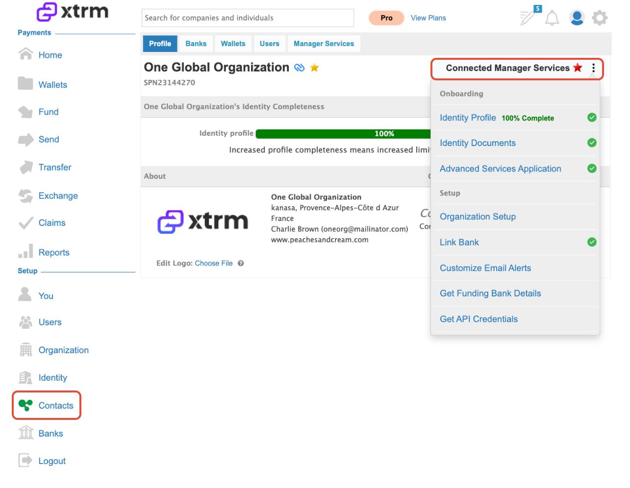Screen dimensions: 630x488
Task: Click the xtrm logo in the sidebar
Action: 73,12
